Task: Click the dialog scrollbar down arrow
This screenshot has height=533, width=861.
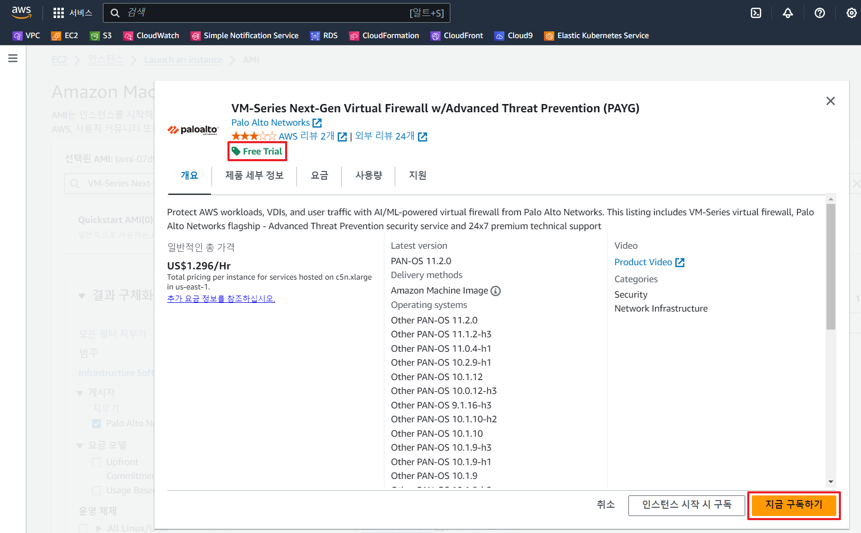Action: [831, 482]
